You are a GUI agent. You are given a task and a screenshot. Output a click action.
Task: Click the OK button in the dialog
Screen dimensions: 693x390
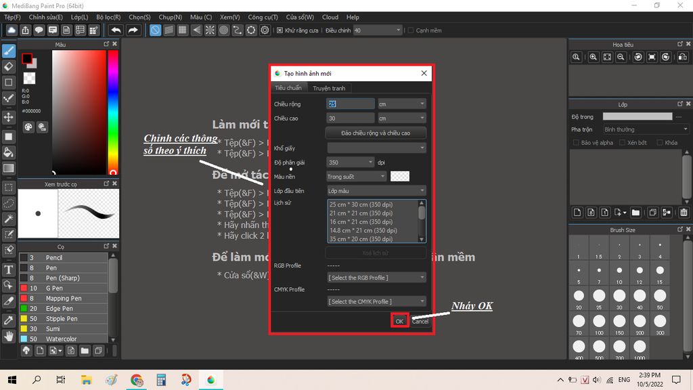tap(399, 322)
